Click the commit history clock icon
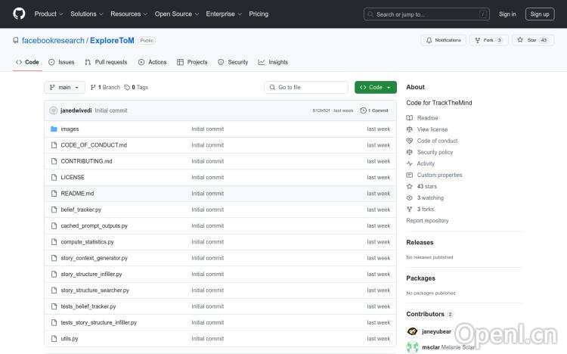567x354 pixels. [x=364, y=110]
